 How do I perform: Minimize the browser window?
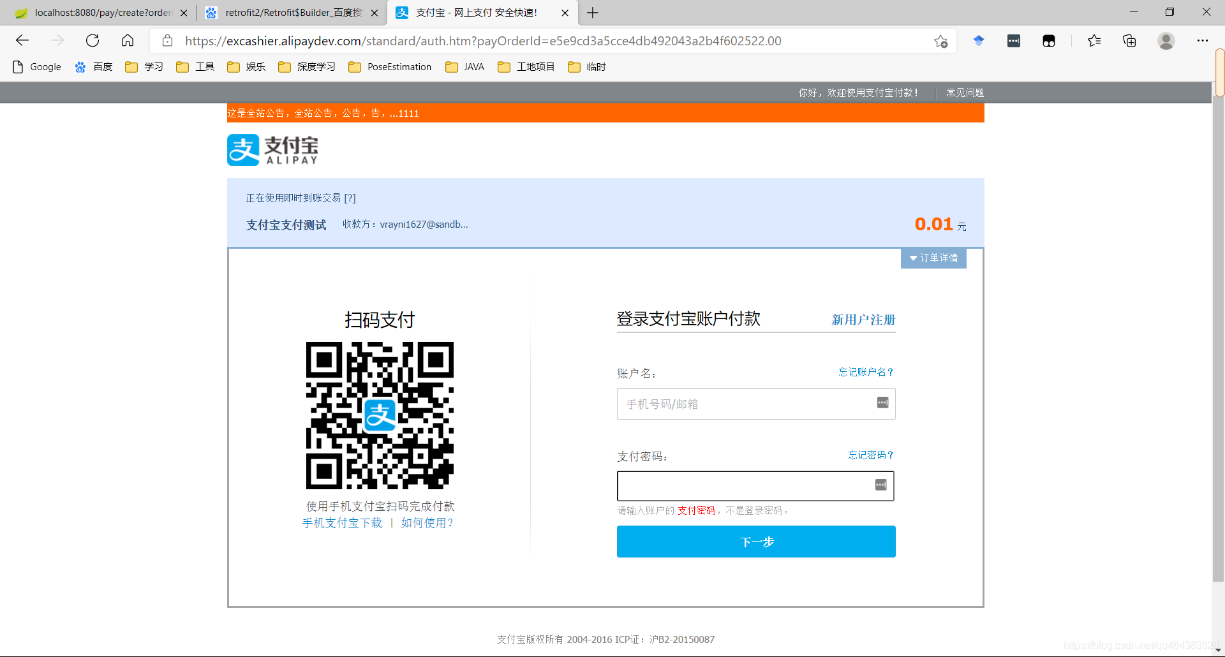[1134, 11]
